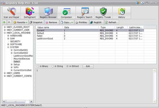Click the PrintKey button

tap(82, 22)
